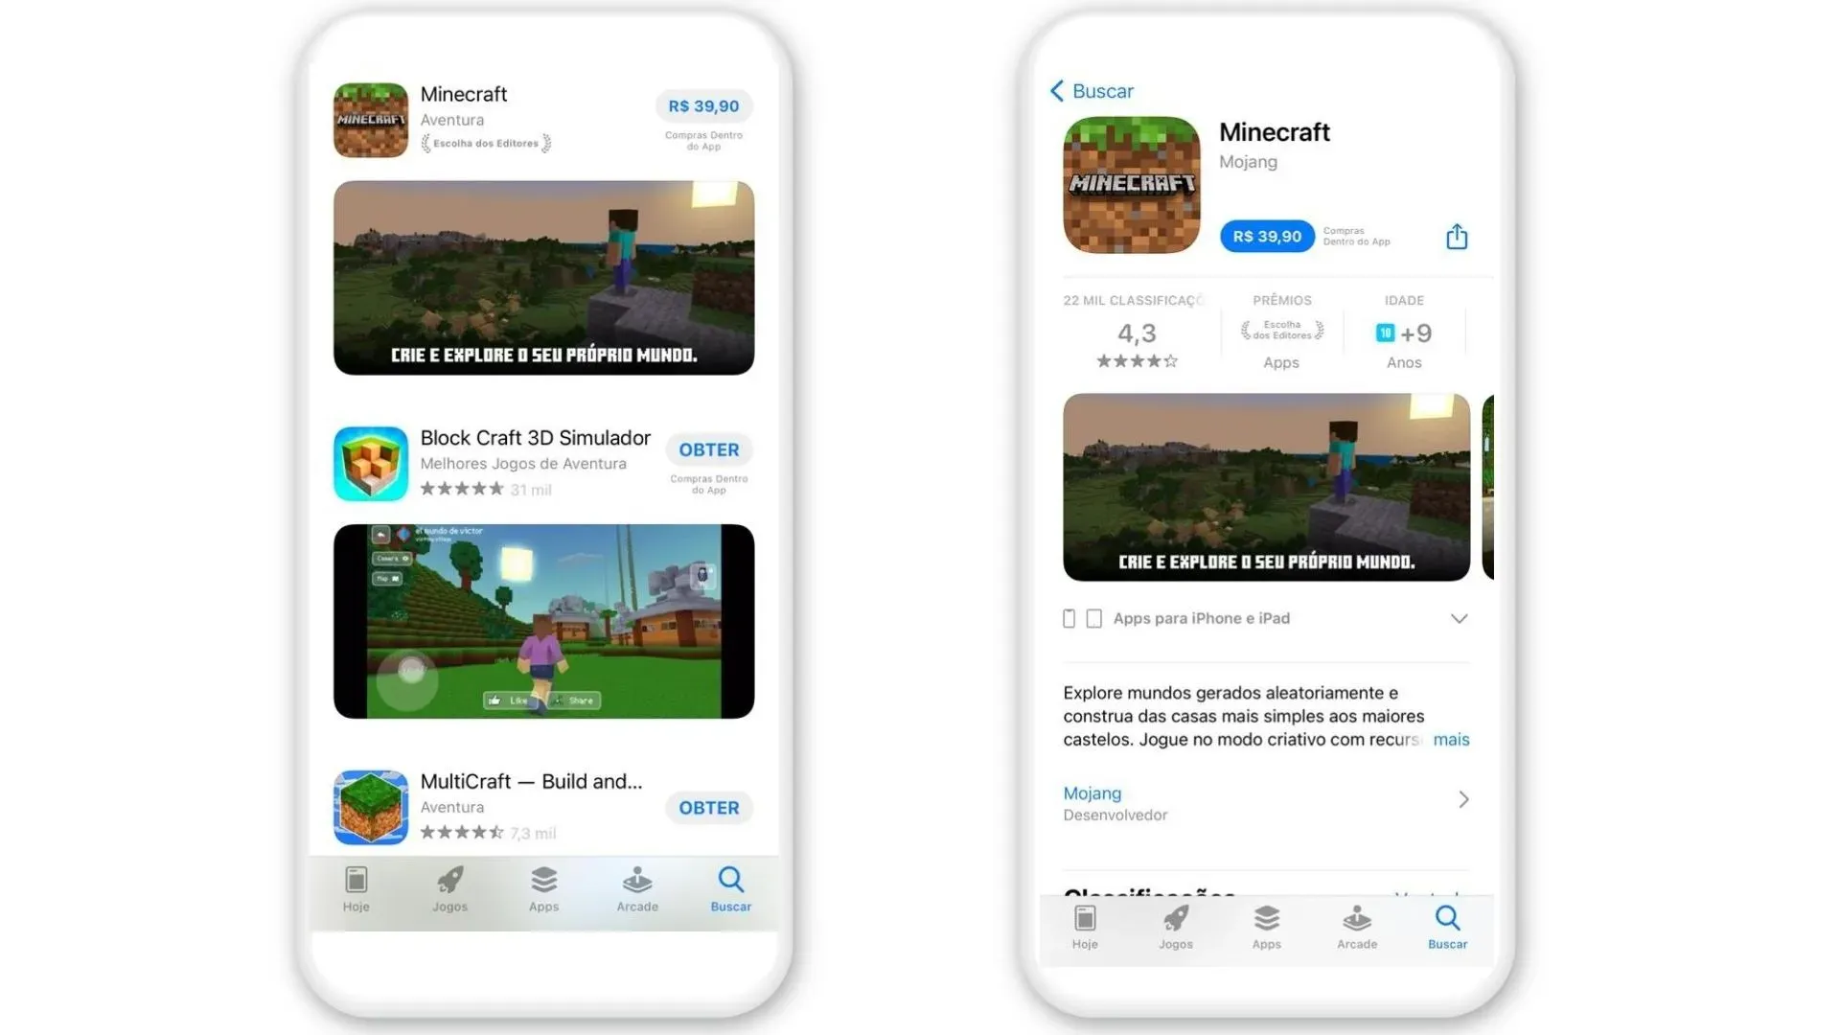Select Arcade tab in bottom navigation
Screen dimensions: 1840x1035
tap(638, 888)
